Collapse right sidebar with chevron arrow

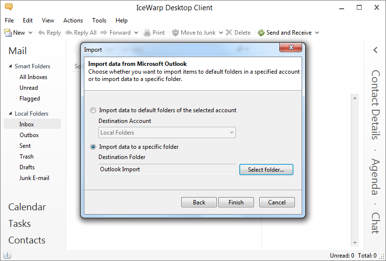[375, 50]
